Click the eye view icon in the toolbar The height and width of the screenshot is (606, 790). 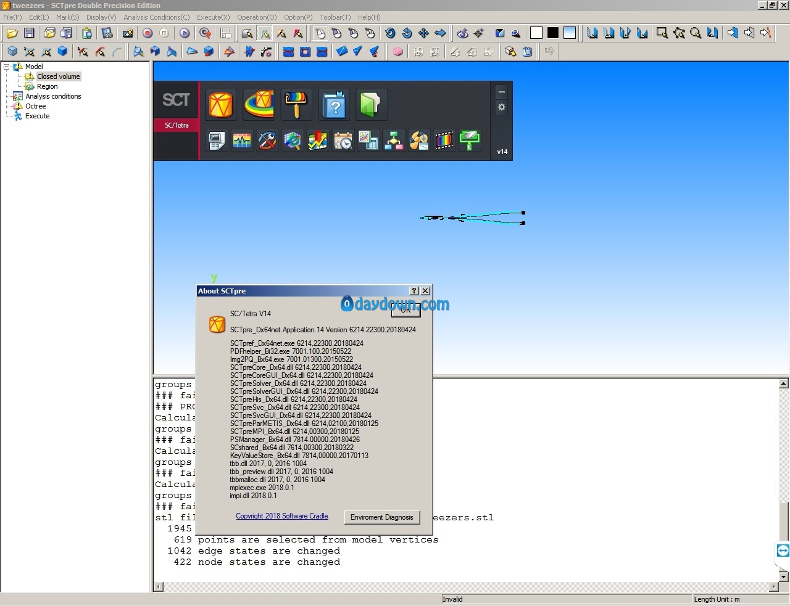point(462,33)
